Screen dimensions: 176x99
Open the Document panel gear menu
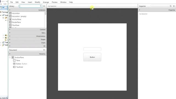(44, 50)
